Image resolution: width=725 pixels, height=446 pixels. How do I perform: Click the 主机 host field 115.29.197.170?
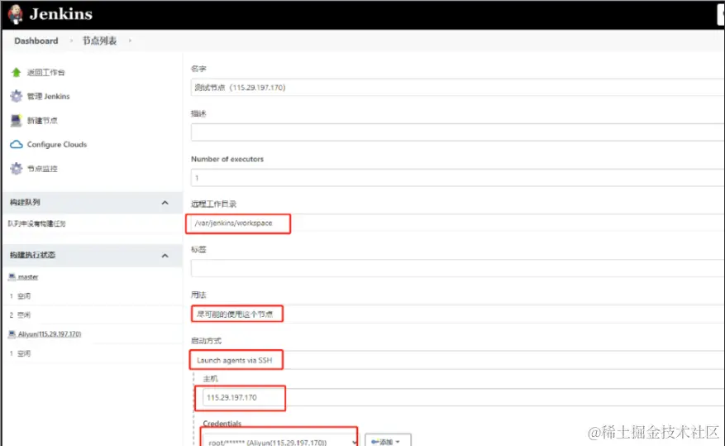pyautogui.click(x=464, y=397)
